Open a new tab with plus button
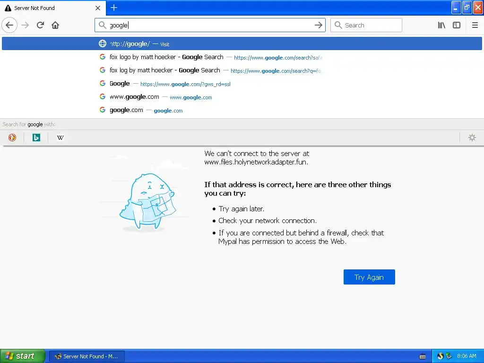Viewport: 484px width, 363px height. [x=114, y=8]
